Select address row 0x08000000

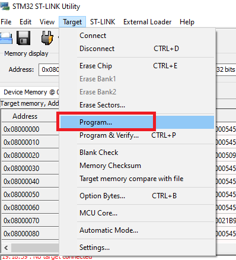(30, 129)
